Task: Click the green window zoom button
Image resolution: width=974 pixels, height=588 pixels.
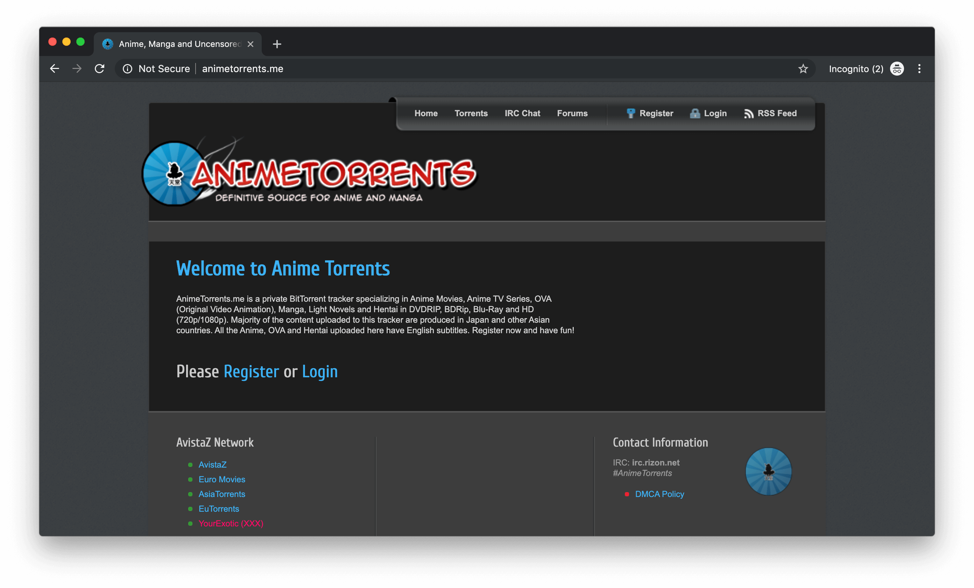Action: click(80, 42)
